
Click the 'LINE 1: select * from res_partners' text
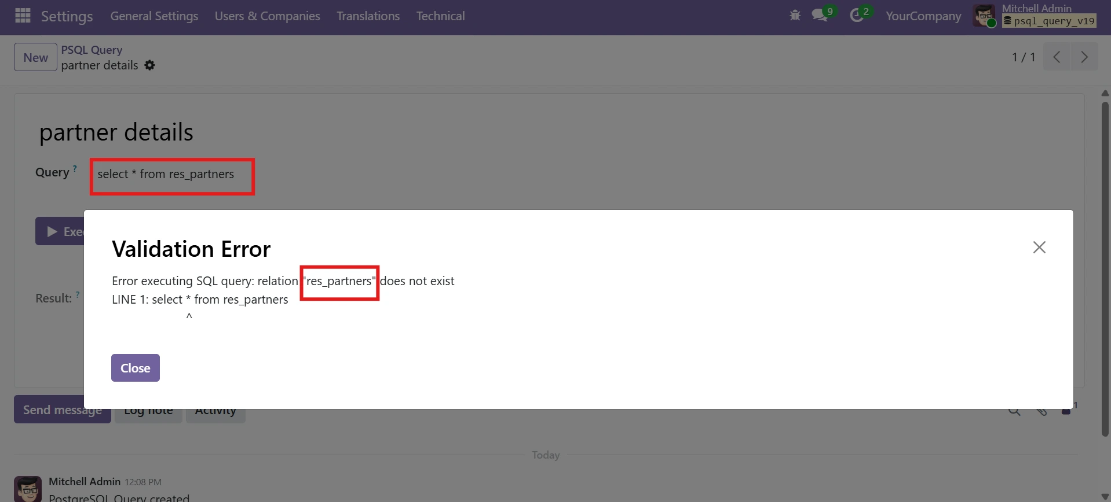click(x=200, y=300)
